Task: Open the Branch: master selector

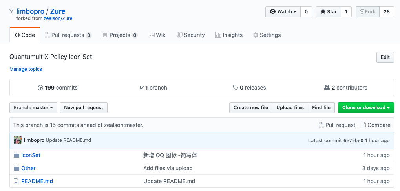Action: pyautogui.click(x=33, y=108)
